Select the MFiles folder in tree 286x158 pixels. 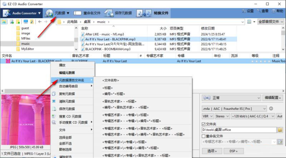point(26,38)
